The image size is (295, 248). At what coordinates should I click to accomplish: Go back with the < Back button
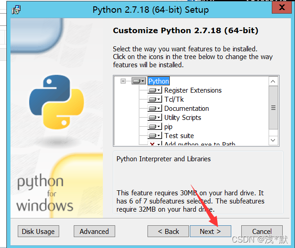(x=168, y=231)
